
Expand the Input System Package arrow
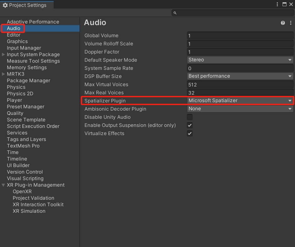4,54
